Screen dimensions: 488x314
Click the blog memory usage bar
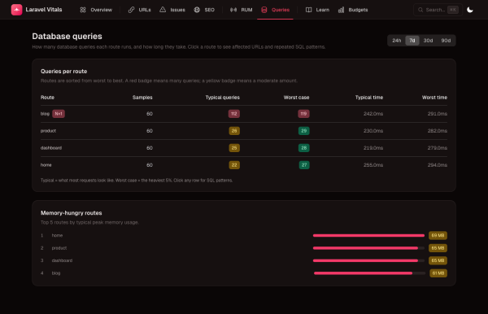369,273
